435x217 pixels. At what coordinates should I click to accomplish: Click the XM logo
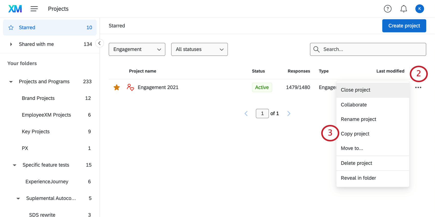[15, 8]
